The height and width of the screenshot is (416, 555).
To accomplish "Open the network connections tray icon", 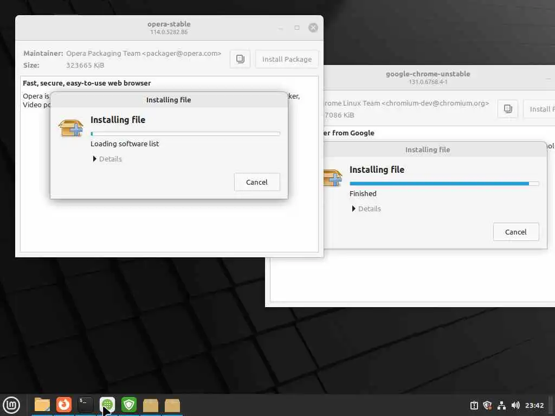I will (x=501, y=405).
